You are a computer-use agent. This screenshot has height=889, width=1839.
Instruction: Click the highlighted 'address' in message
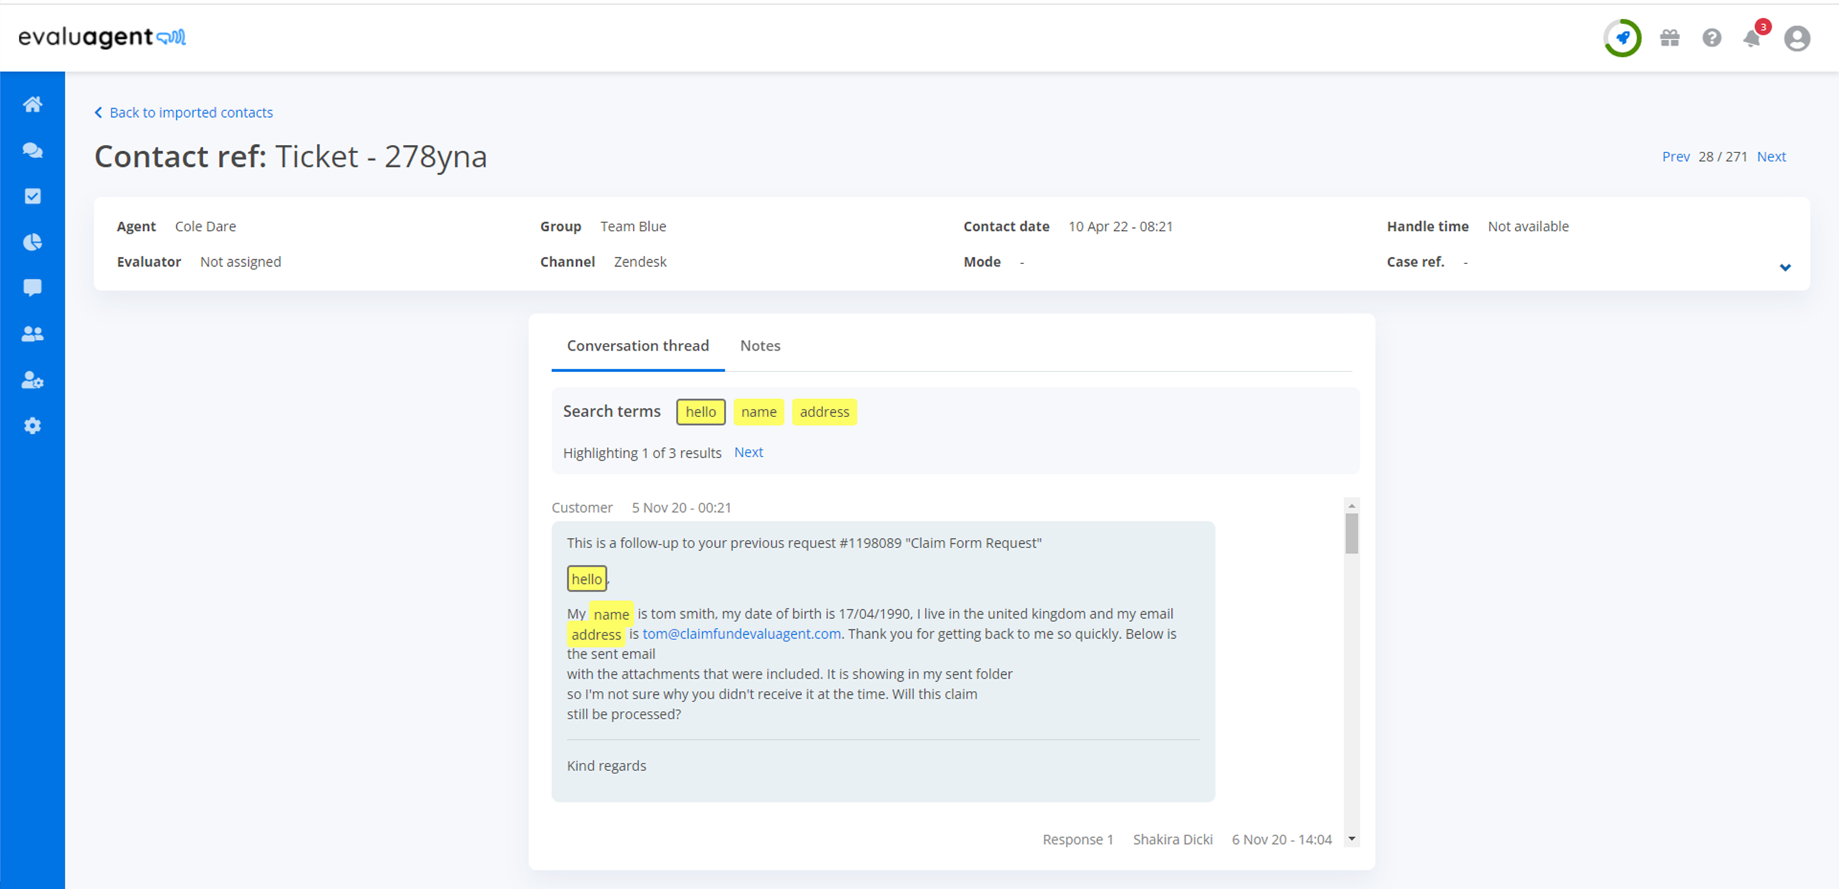point(596,634)
